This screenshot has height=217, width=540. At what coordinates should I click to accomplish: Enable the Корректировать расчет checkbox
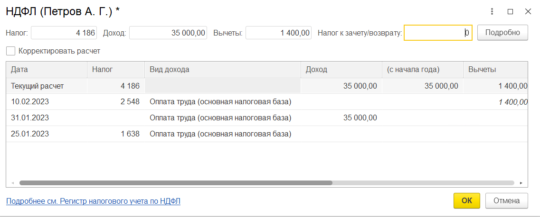10,51
